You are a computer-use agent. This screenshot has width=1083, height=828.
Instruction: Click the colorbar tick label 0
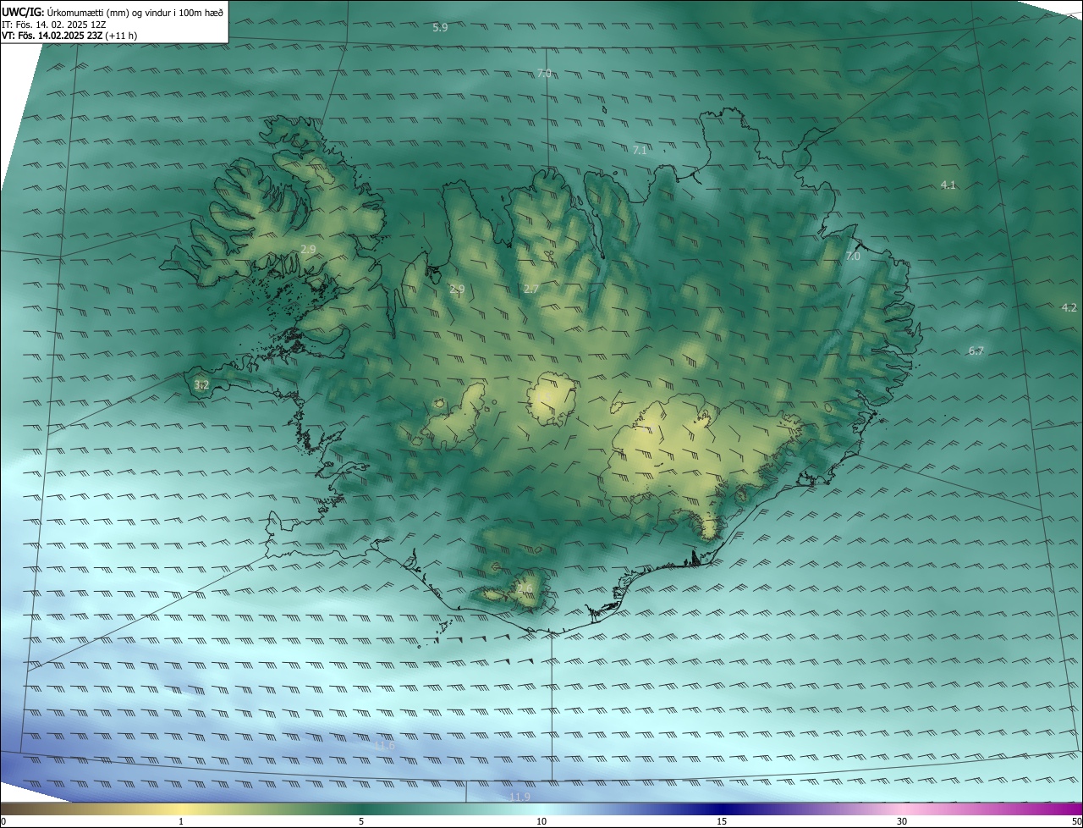point(3,821)
